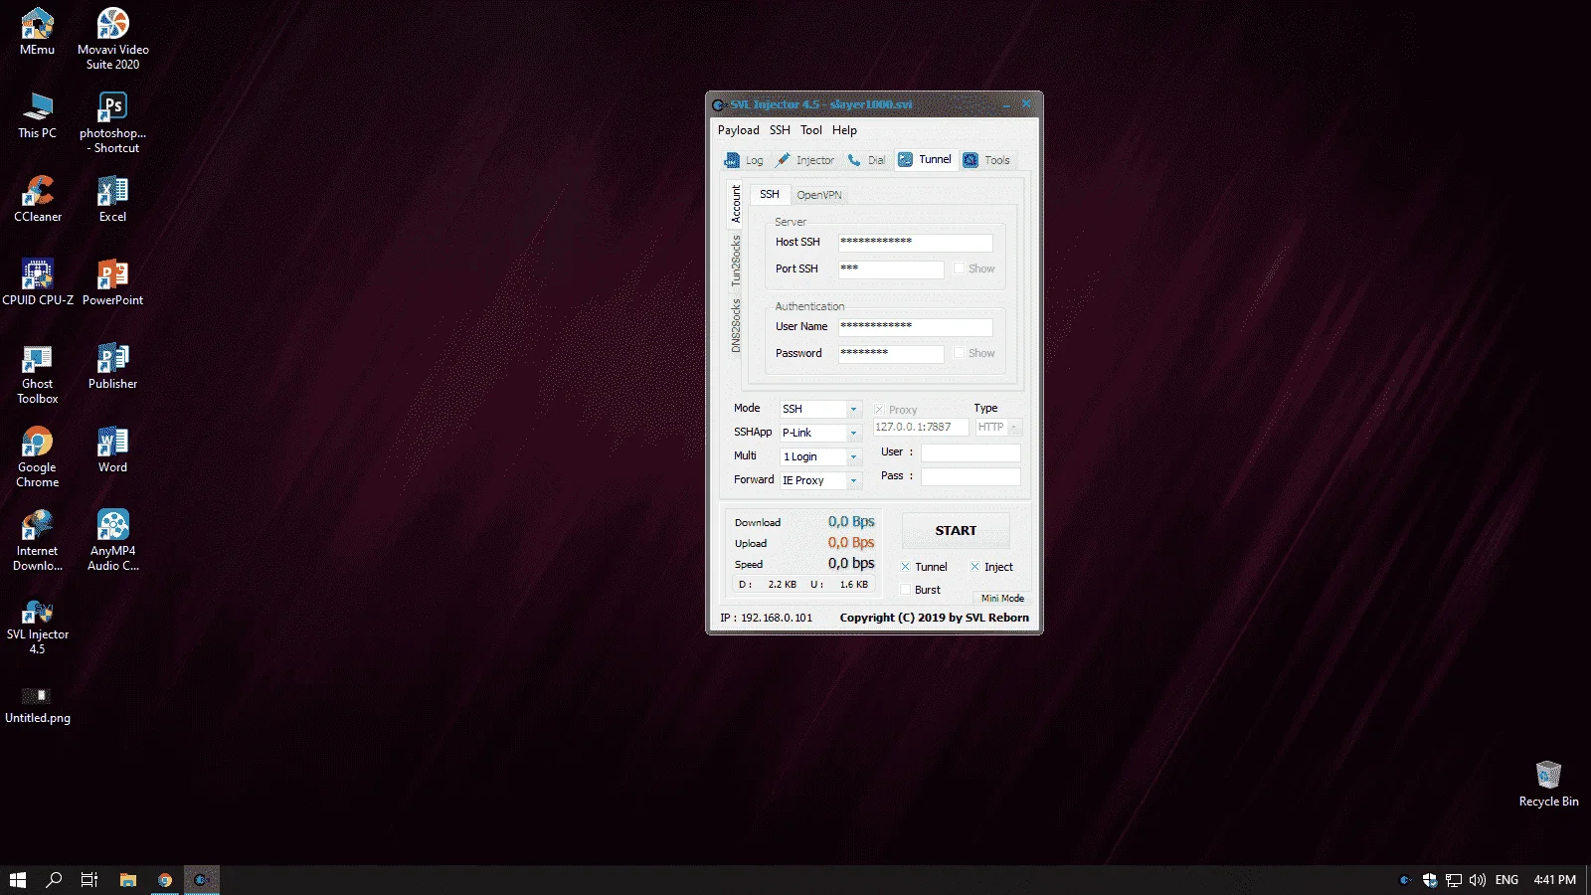Open the volume control in tray
1591x895 pixels.
(x=1477, y=880)
